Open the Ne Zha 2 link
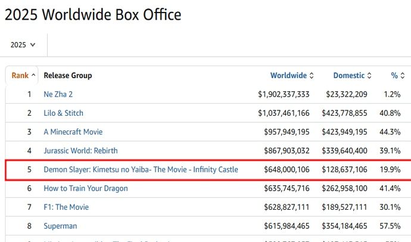 tap(58, 94)
